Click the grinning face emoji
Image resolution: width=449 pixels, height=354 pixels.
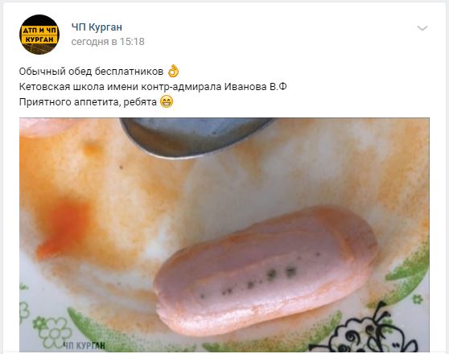pyautogui.click(x=167, y=101)
